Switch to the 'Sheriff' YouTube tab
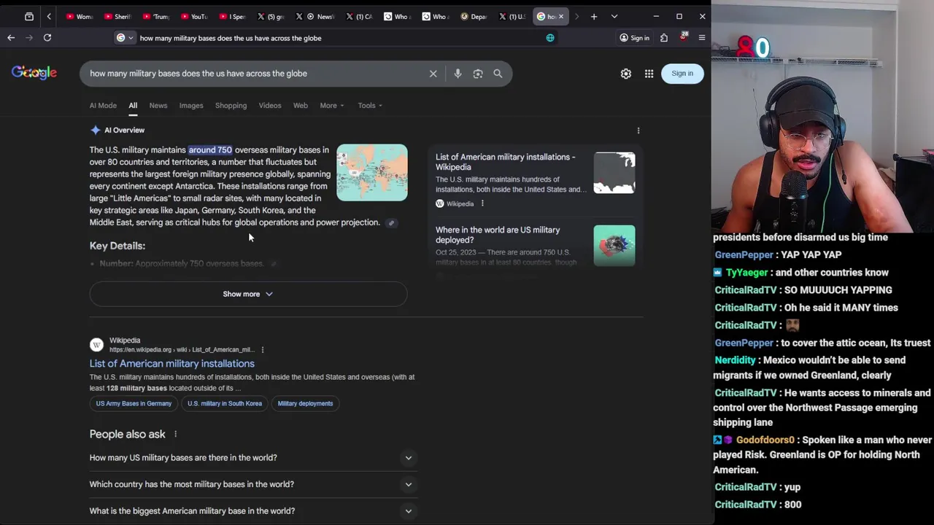Image resolution: width=934 pixels, height=525 pixels. [117, 16]
